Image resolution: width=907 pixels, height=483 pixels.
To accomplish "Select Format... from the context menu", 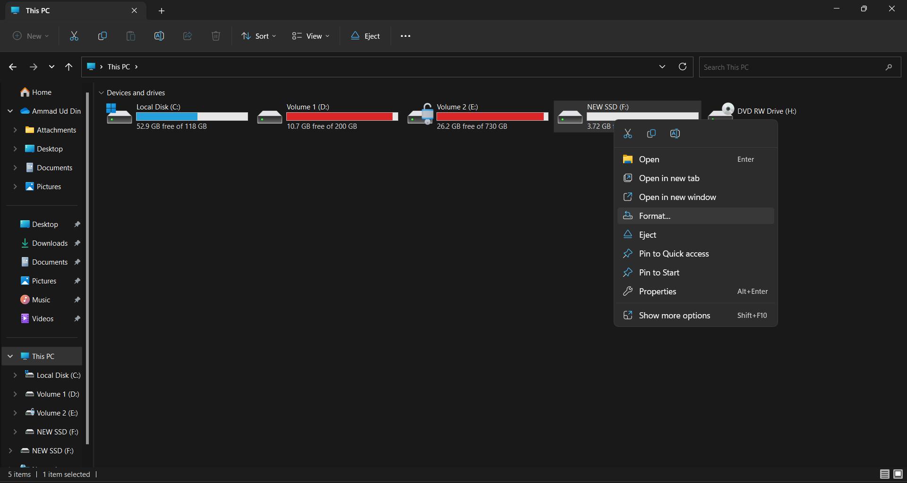I will pyautogui.click(x=654, y=216).
